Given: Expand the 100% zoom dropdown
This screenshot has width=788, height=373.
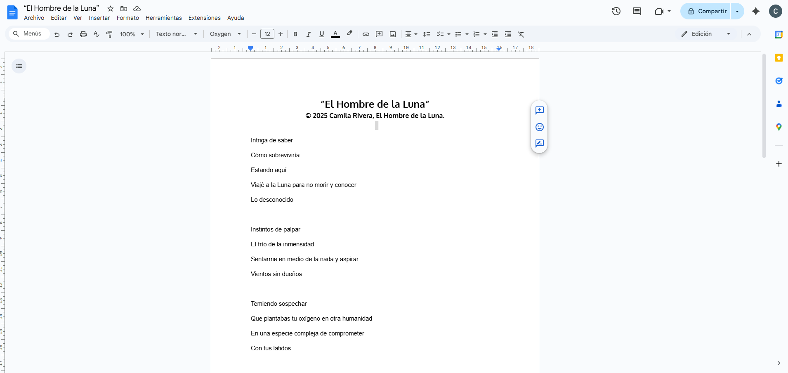Looking at the screenshot, I should click(132, 34).
